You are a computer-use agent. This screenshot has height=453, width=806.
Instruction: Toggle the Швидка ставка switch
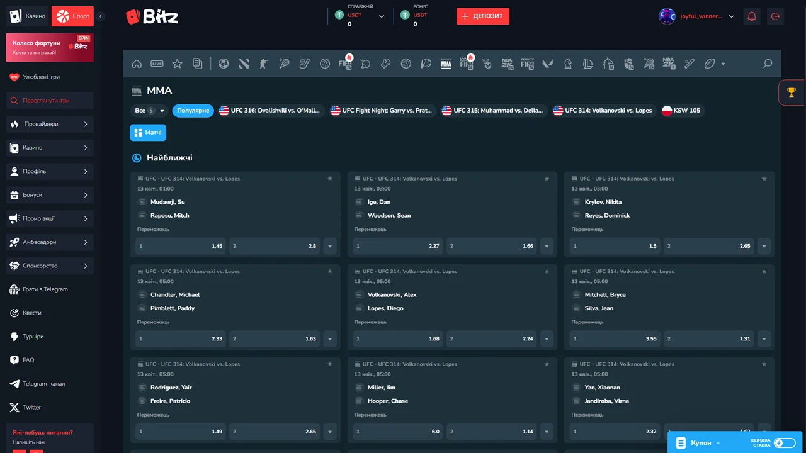click(785, 443)
